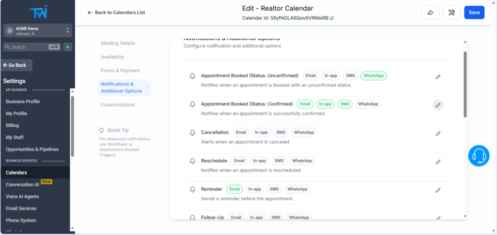
Task: Edit Appointment Booked Confirmed notification pencil
Action: coord(438,105)
